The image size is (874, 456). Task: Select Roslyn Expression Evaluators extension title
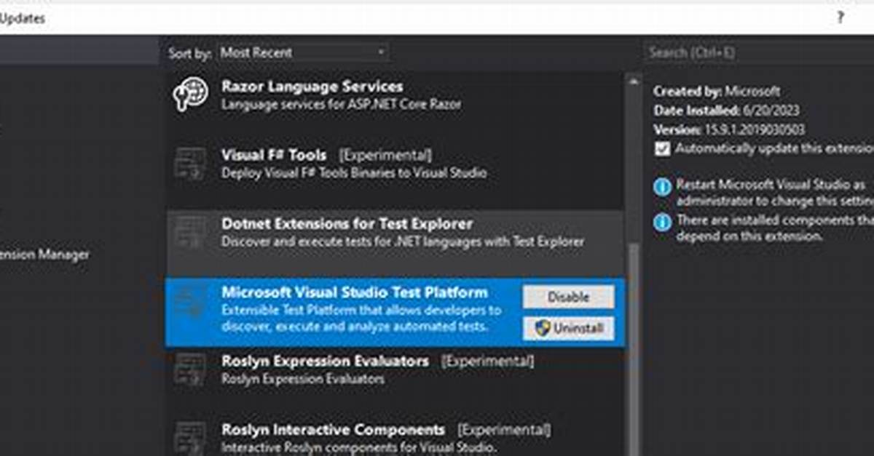point(325,361)
